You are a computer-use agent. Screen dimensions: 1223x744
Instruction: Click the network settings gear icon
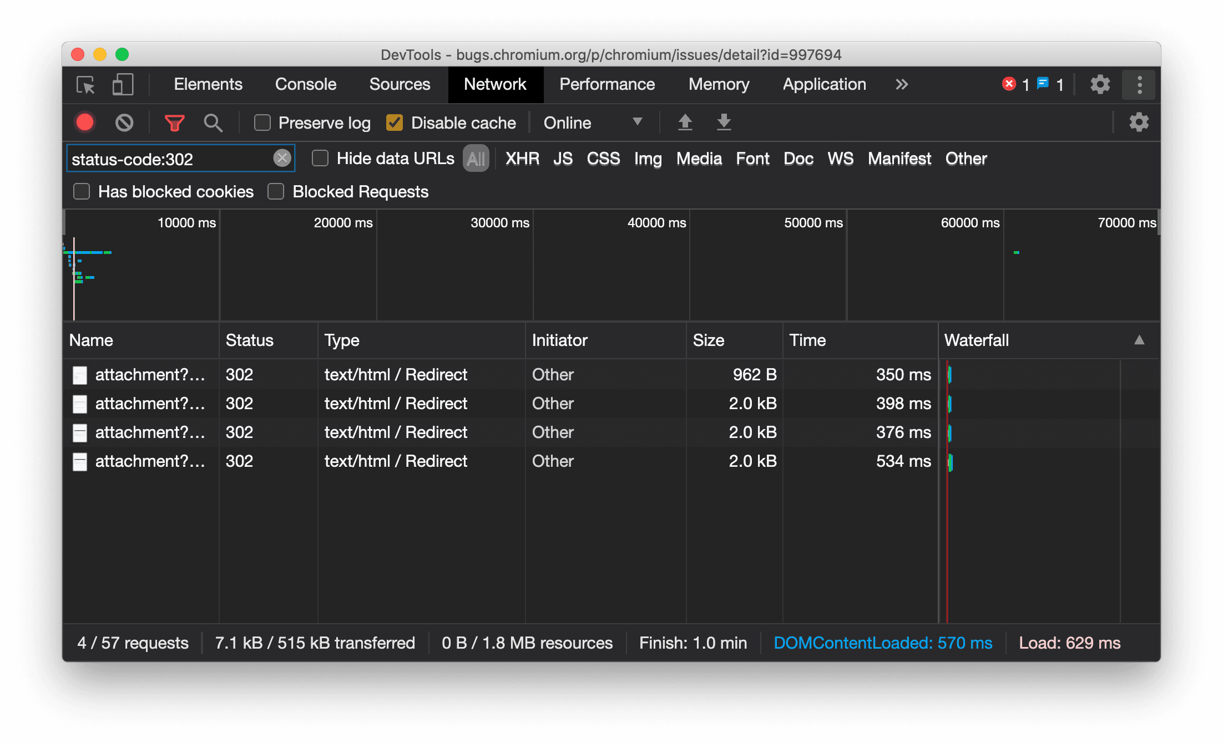point(1138,123)
